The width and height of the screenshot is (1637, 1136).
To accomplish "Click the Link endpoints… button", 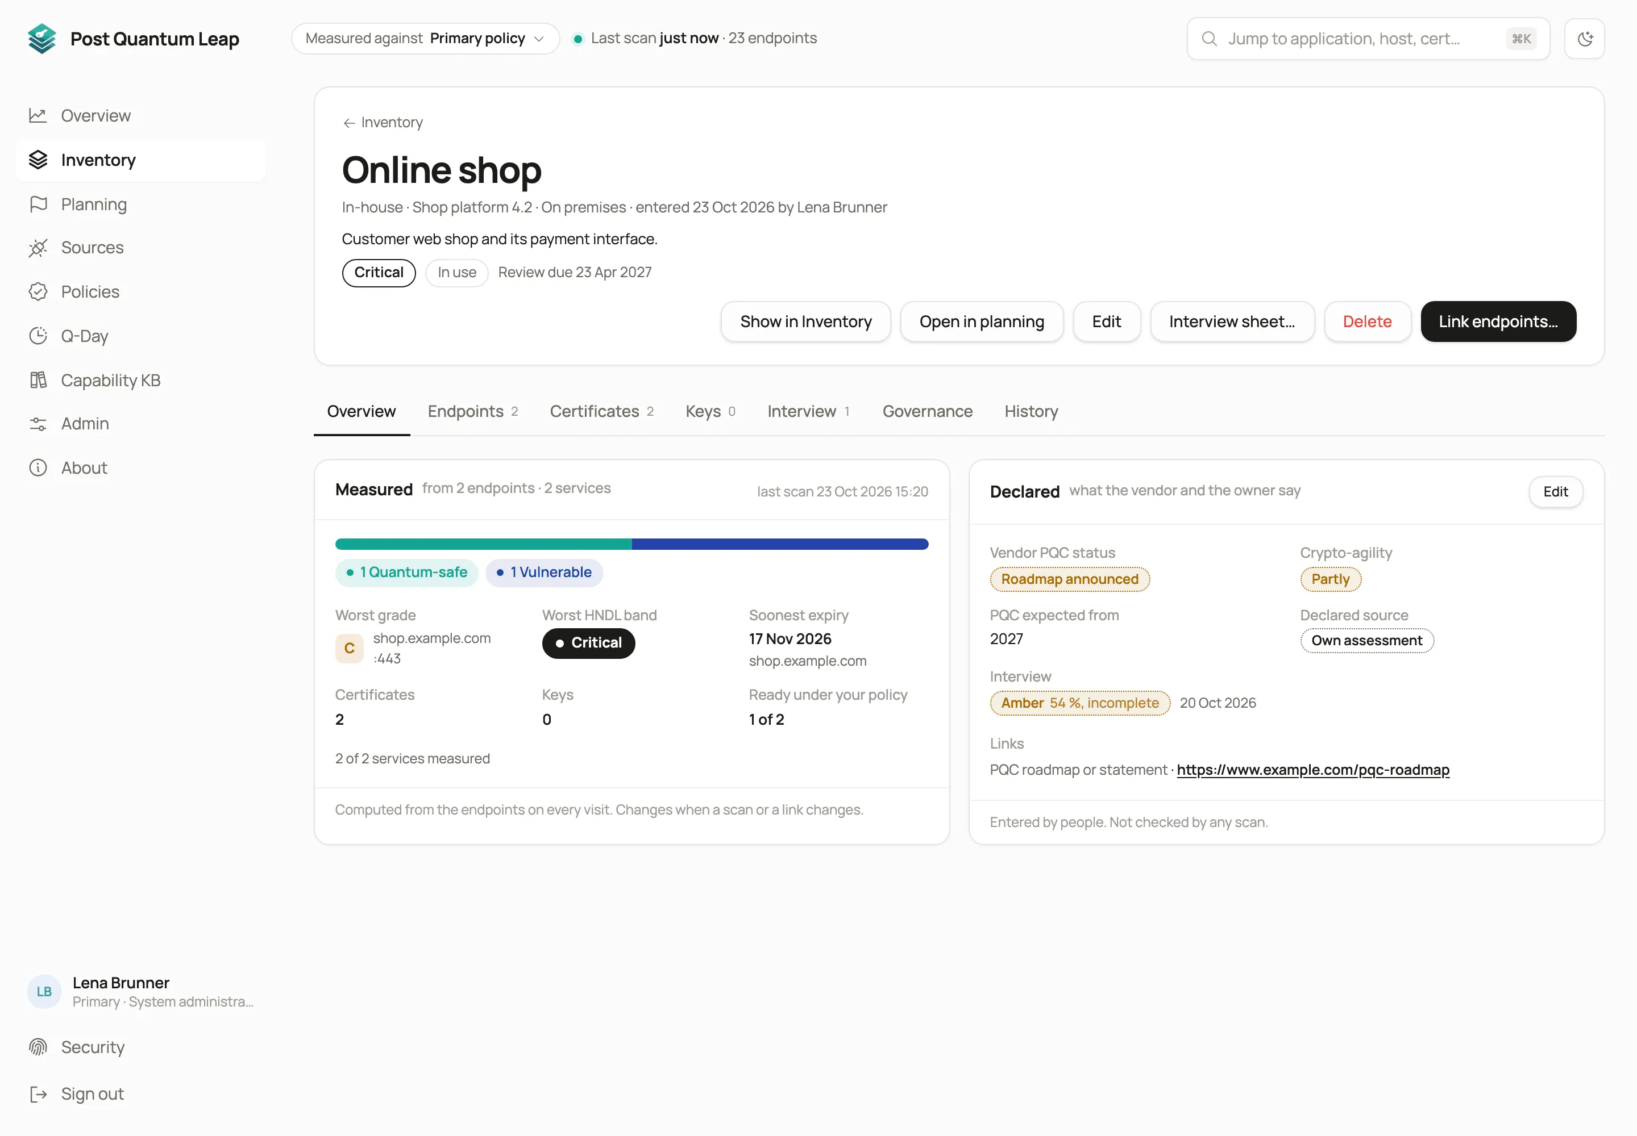I will (1498, 321).
